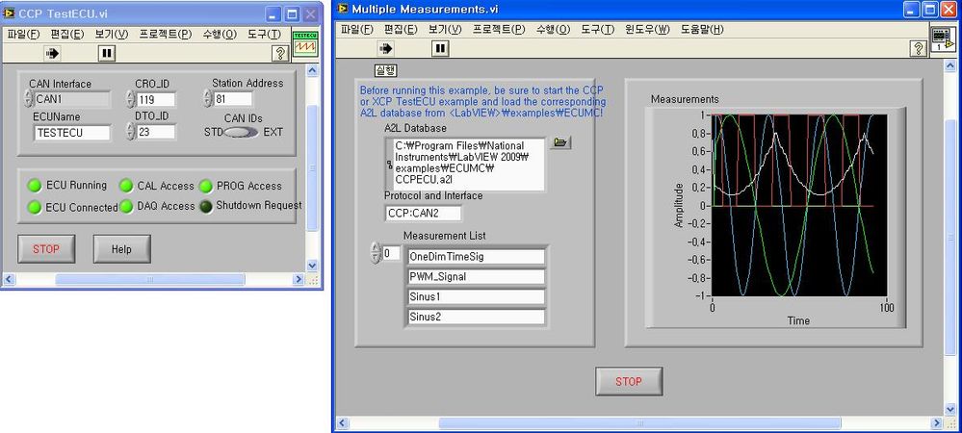962x433 pixels.
Task: Select PWM_Signal in Measurement List
Action: (x=476, y=276)
